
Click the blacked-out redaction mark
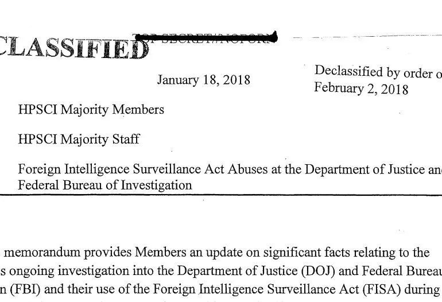coord(206,37)
